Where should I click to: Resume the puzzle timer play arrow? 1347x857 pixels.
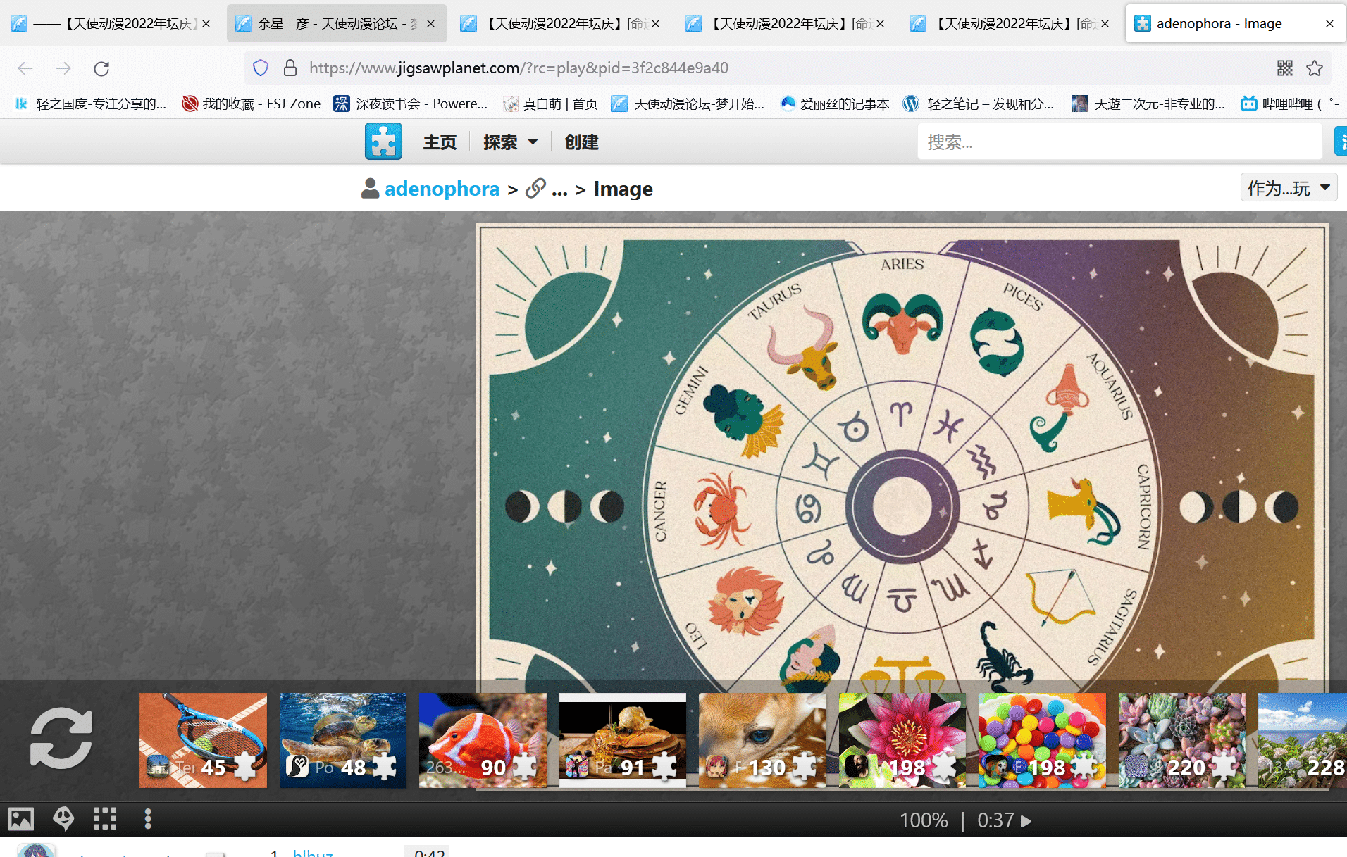1026,821
